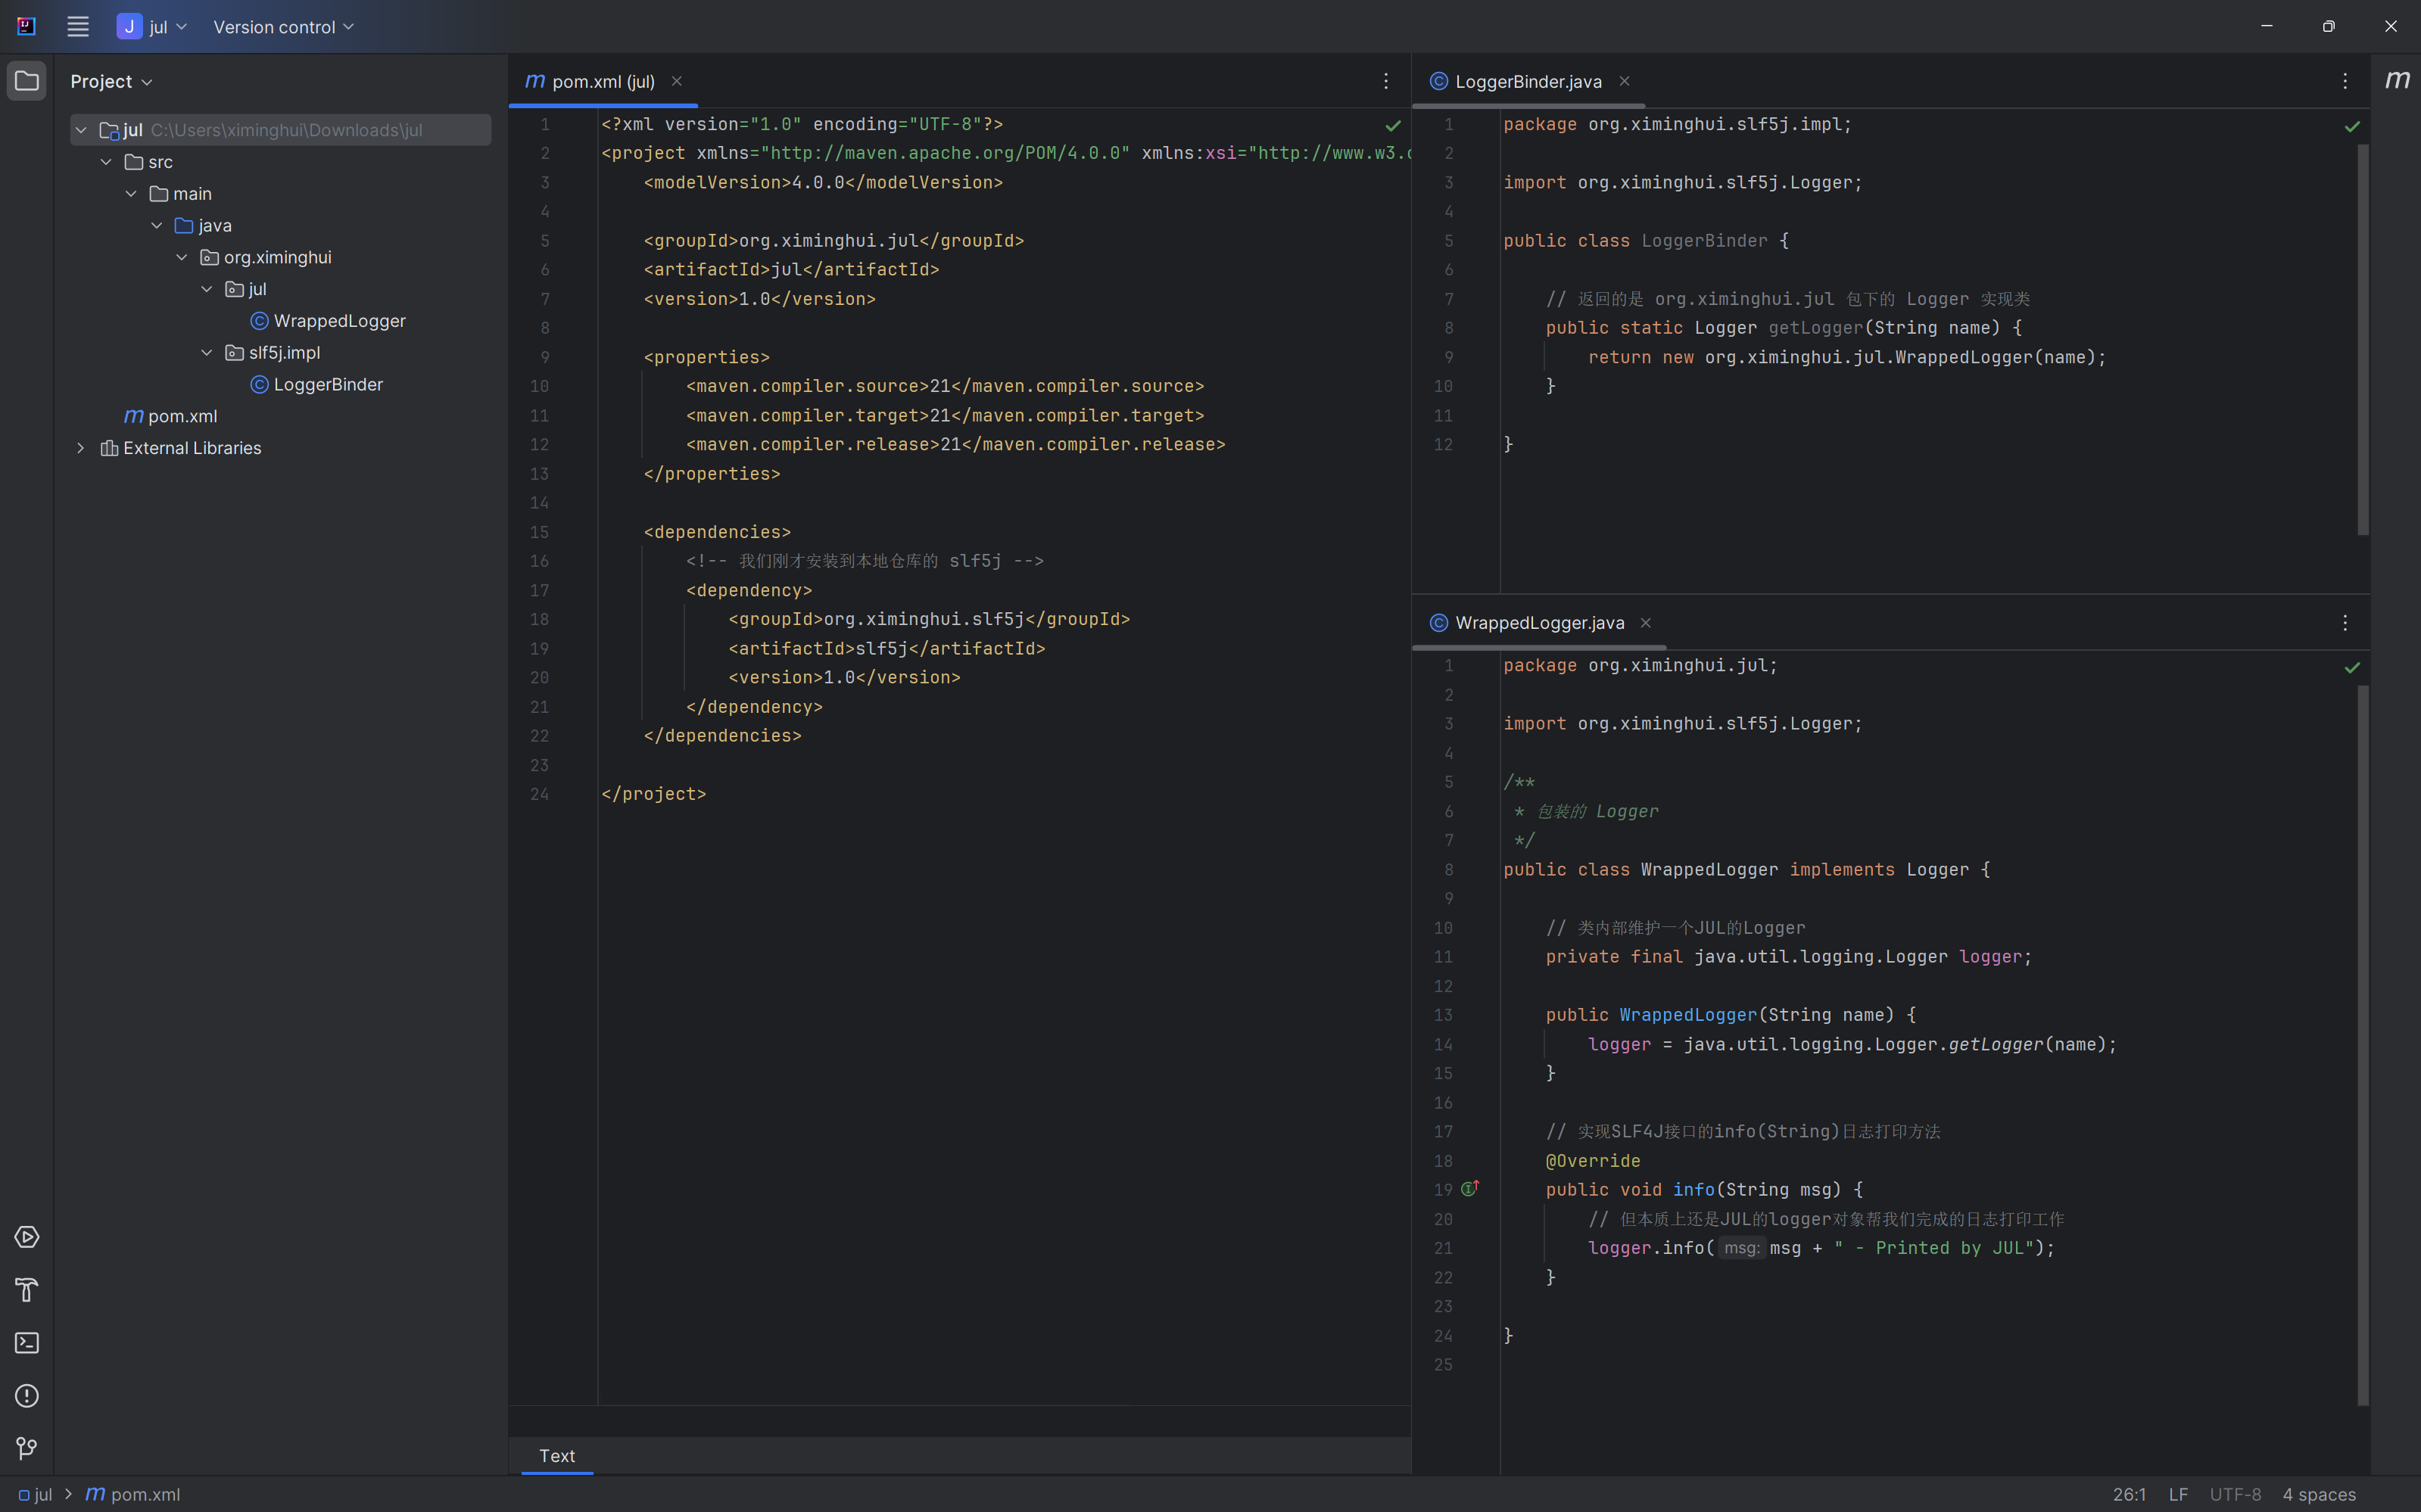Image resolution: width=2421 pixels, height=1512 pixels.
Task: Open LoggerBinder.java tab options menu
Action: tap(2345, 81)
